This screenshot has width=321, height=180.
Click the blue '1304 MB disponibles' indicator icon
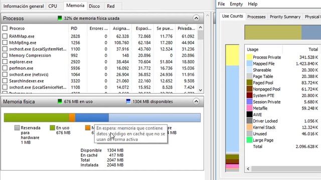(128, 101)
